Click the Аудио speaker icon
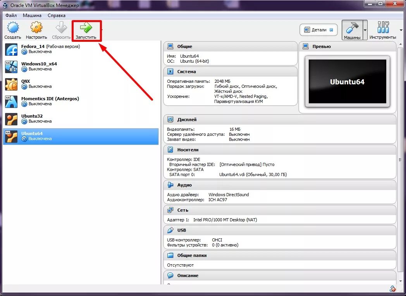Screen dimensions: 406x296 click(x=170, y=185)
